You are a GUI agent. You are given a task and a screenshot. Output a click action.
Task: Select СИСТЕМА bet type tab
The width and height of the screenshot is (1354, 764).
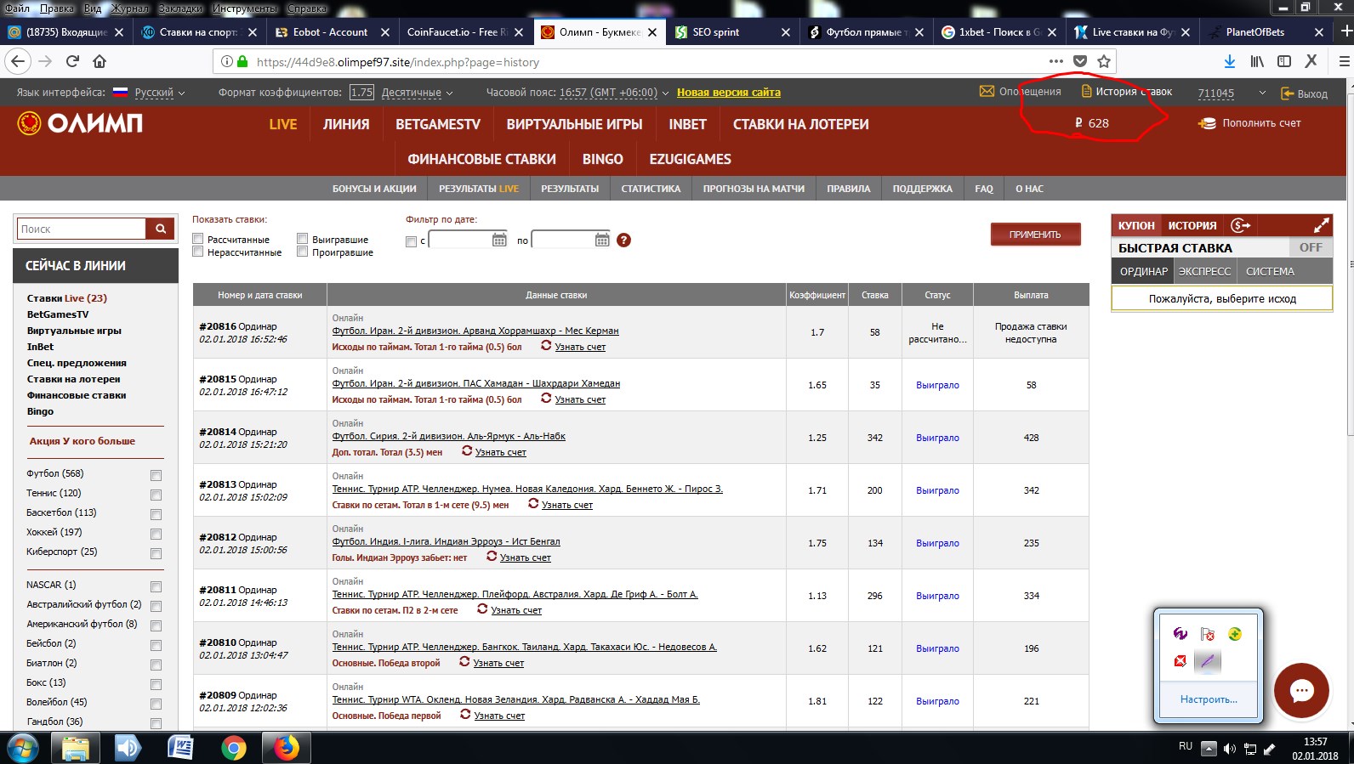point(1270,271)
